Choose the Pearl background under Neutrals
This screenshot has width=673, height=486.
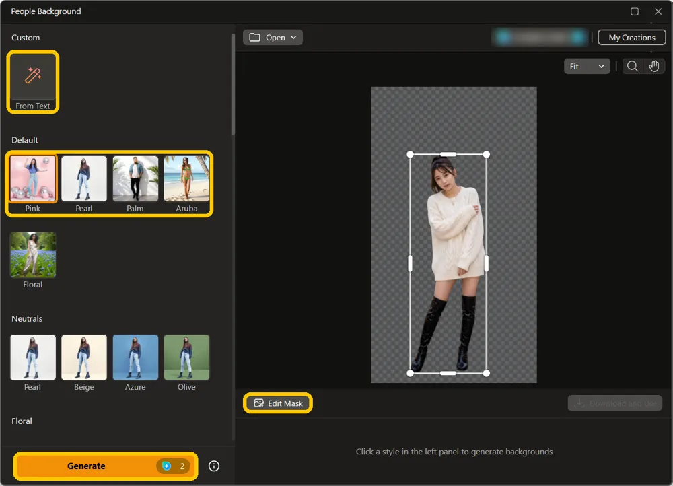(33, 357)
